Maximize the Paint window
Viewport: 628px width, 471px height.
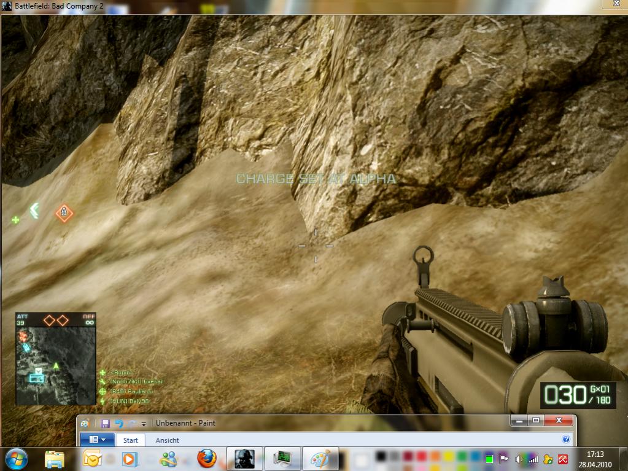(536, 421)
